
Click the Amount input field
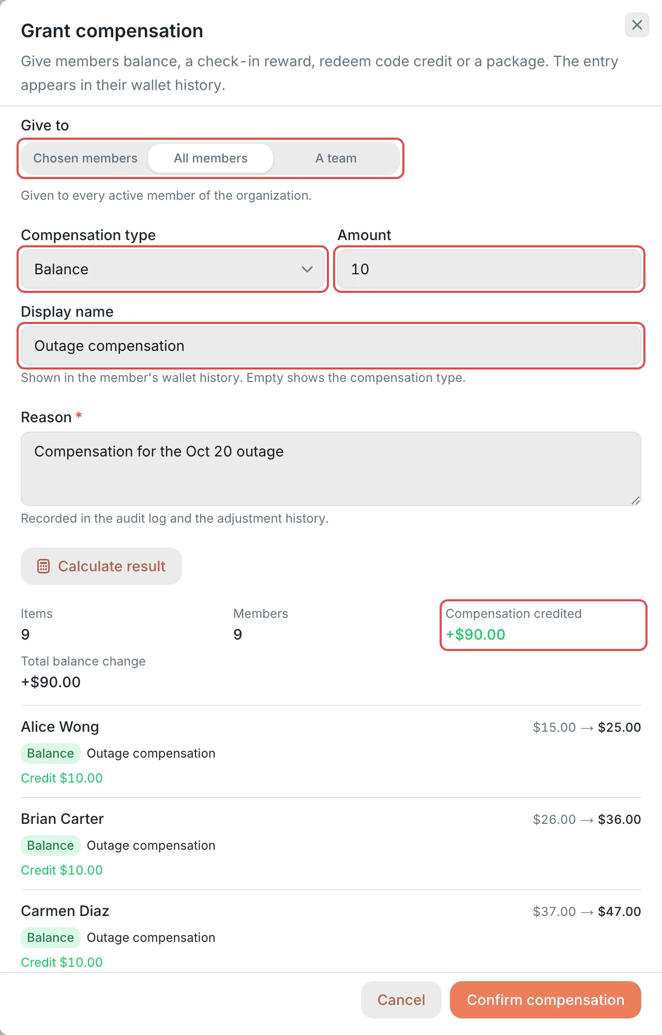(x=489, y=269)
